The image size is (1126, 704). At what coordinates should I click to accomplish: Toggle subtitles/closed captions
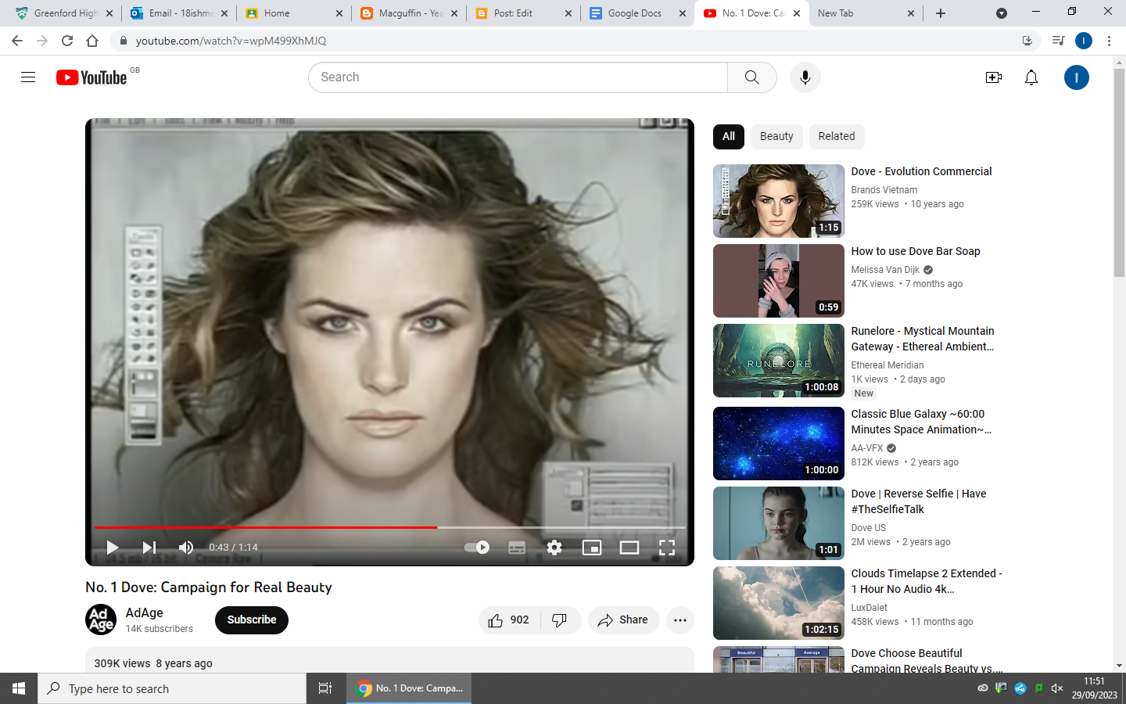coord(517,548)
